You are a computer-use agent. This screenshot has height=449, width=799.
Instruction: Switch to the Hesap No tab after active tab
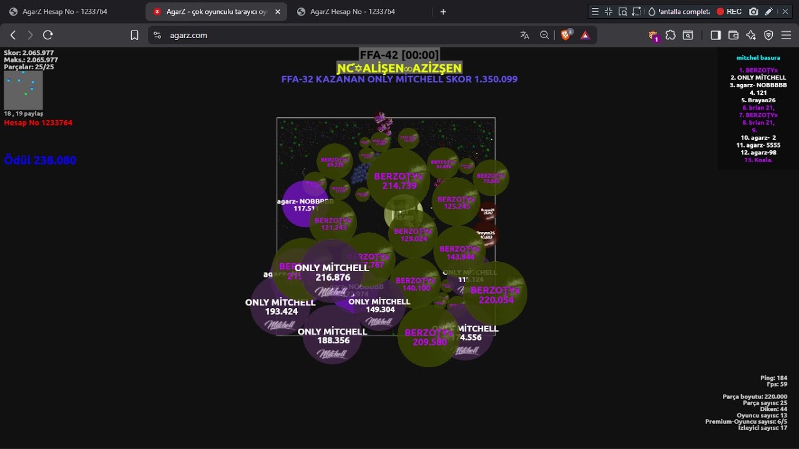[x=360, y=12]
